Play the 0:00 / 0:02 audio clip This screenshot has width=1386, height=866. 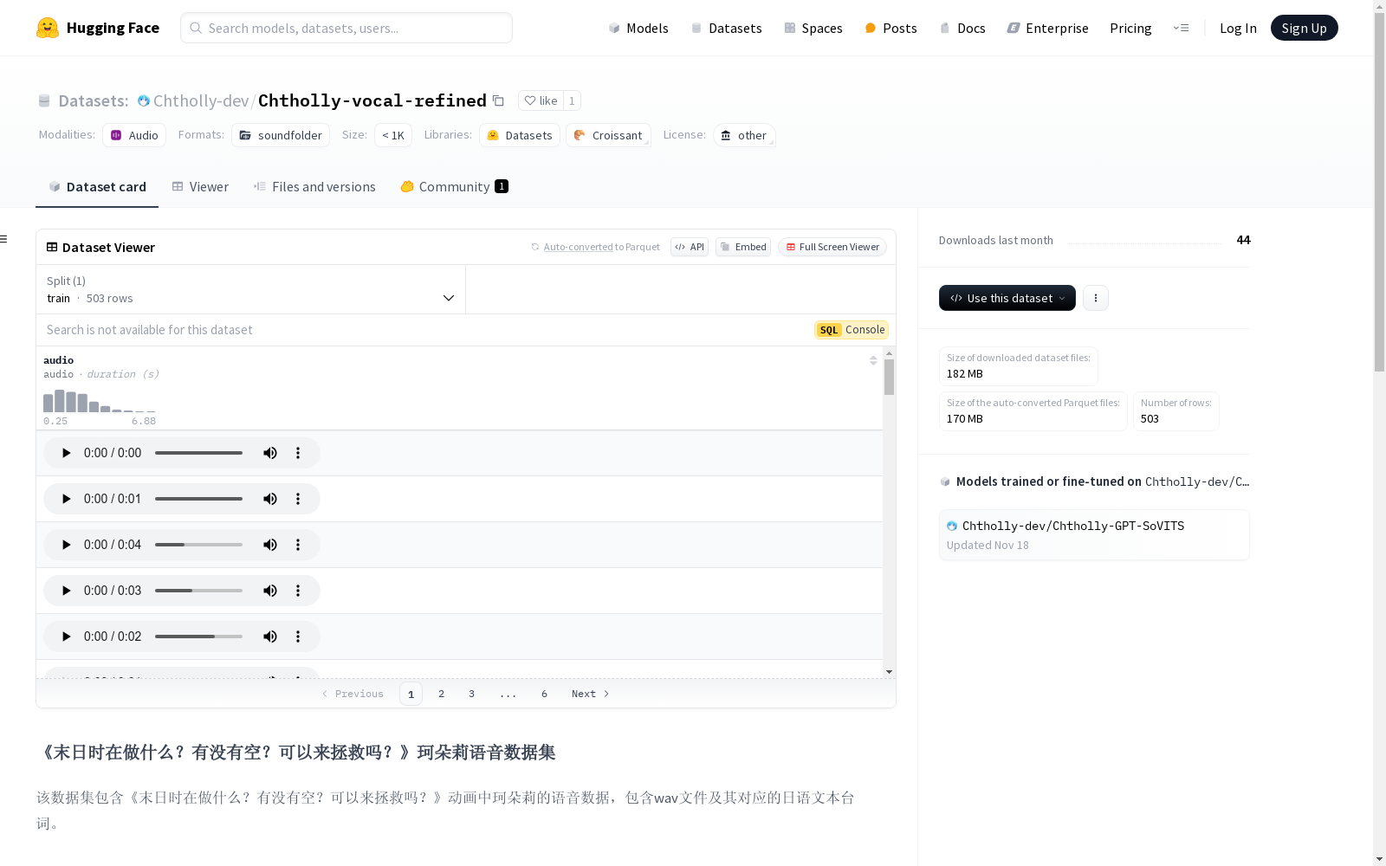[66, 637]
